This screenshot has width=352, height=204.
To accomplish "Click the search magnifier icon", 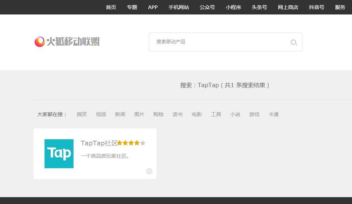I will 294,42.
